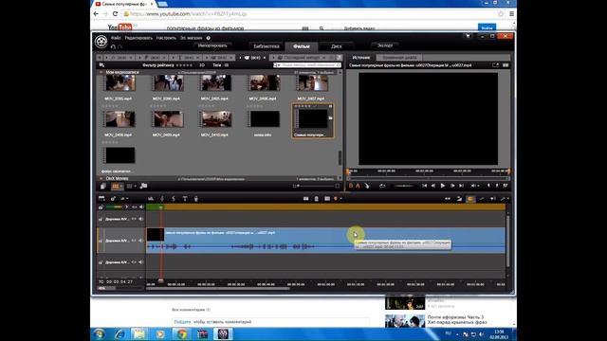Click the Экспорт button
The height and width of the screenshot is (341, 607).
385,45
